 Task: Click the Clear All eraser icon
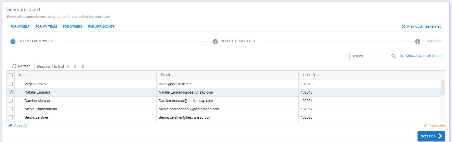tap(10, 126)
